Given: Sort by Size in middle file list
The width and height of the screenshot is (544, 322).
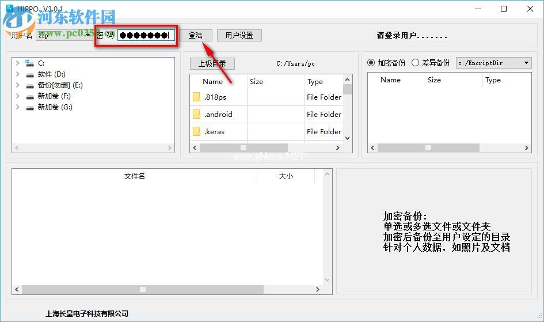Looking at the screenshot, I should coord(256,82).
